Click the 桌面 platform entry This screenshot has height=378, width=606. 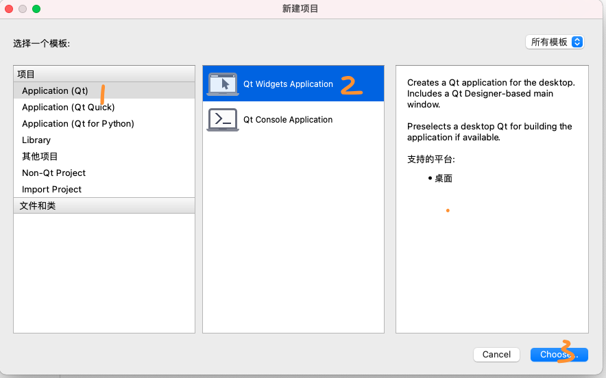[x=444, y=178]
